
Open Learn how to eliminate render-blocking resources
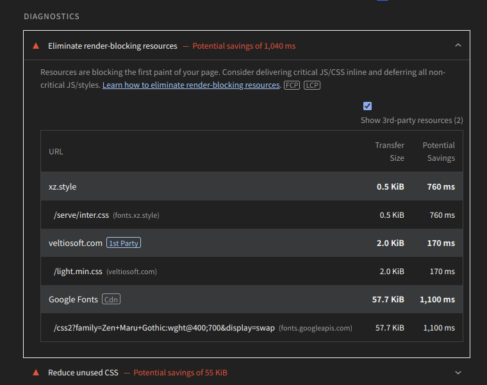pyautogui.click(x=191, y=85)
